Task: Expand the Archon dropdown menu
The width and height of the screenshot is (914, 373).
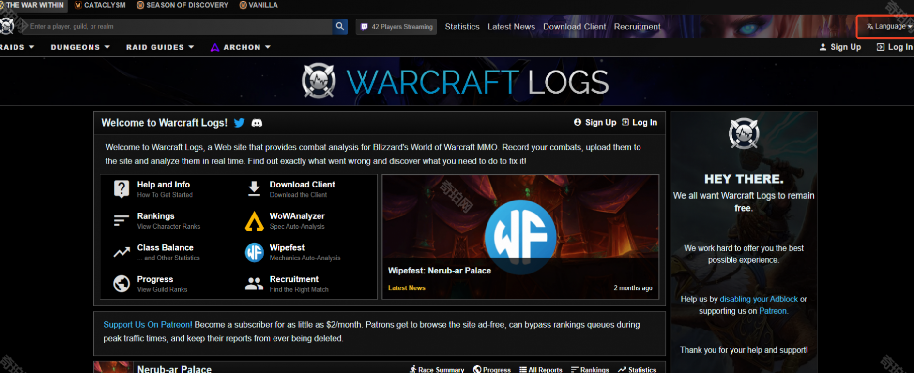Action: click(x=241, y=47)
